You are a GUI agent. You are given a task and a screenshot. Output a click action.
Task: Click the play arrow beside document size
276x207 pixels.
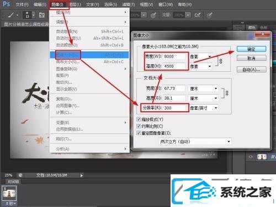[82, 175]
